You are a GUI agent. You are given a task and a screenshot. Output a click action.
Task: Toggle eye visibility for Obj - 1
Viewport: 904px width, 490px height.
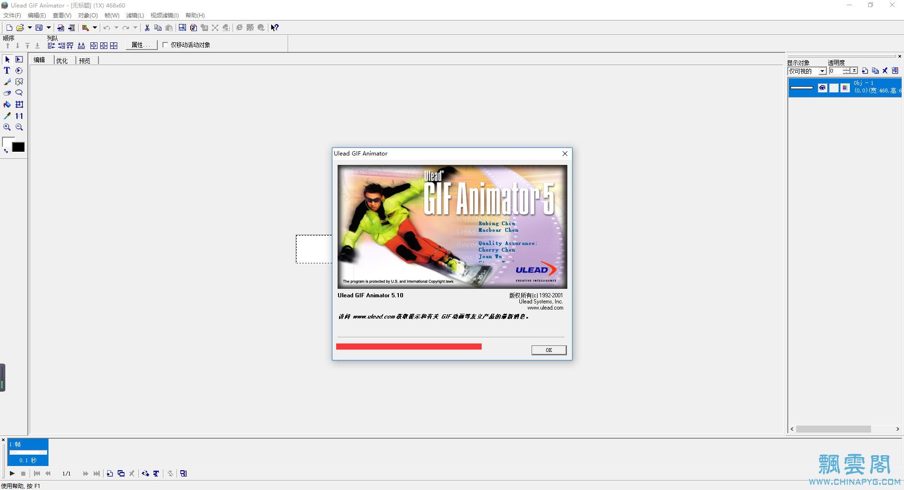pos(823,88)
